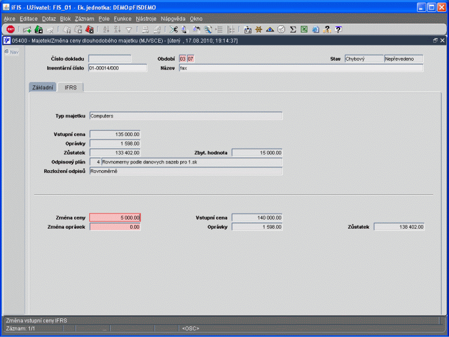Select the IFRS tab
This screenshot has height=337, width=449.
click(71, 88)
